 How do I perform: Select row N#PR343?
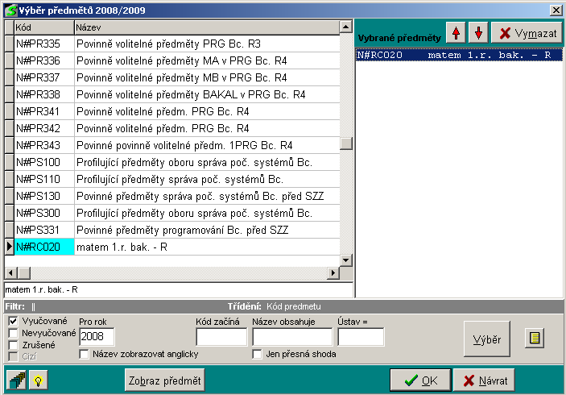(x=172, y=146)
